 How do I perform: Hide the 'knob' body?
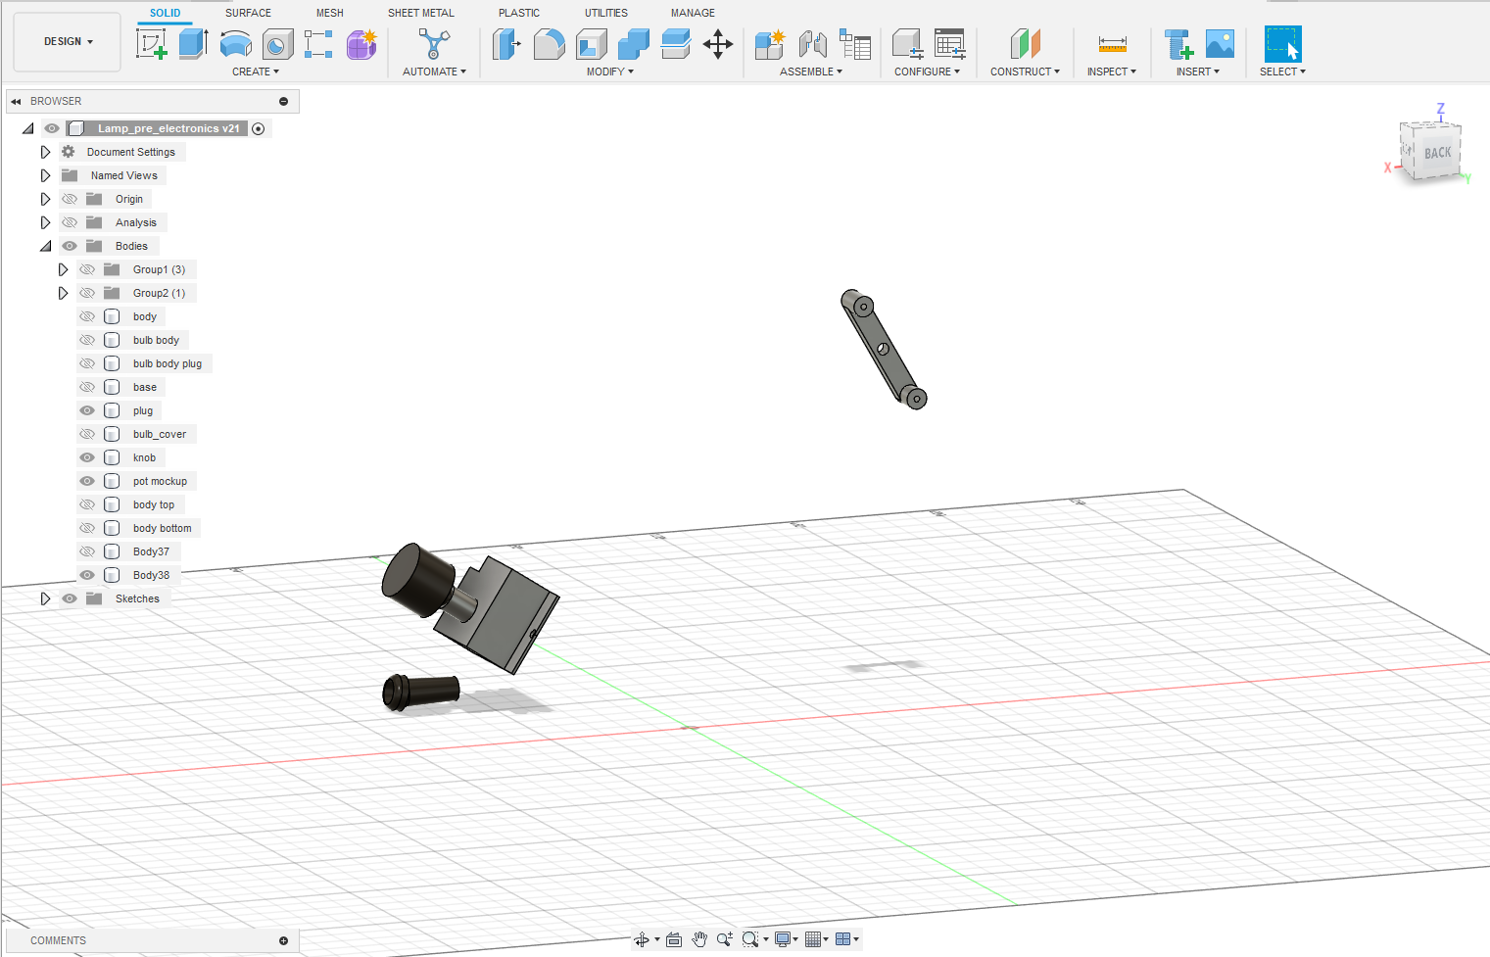point(87,457)
